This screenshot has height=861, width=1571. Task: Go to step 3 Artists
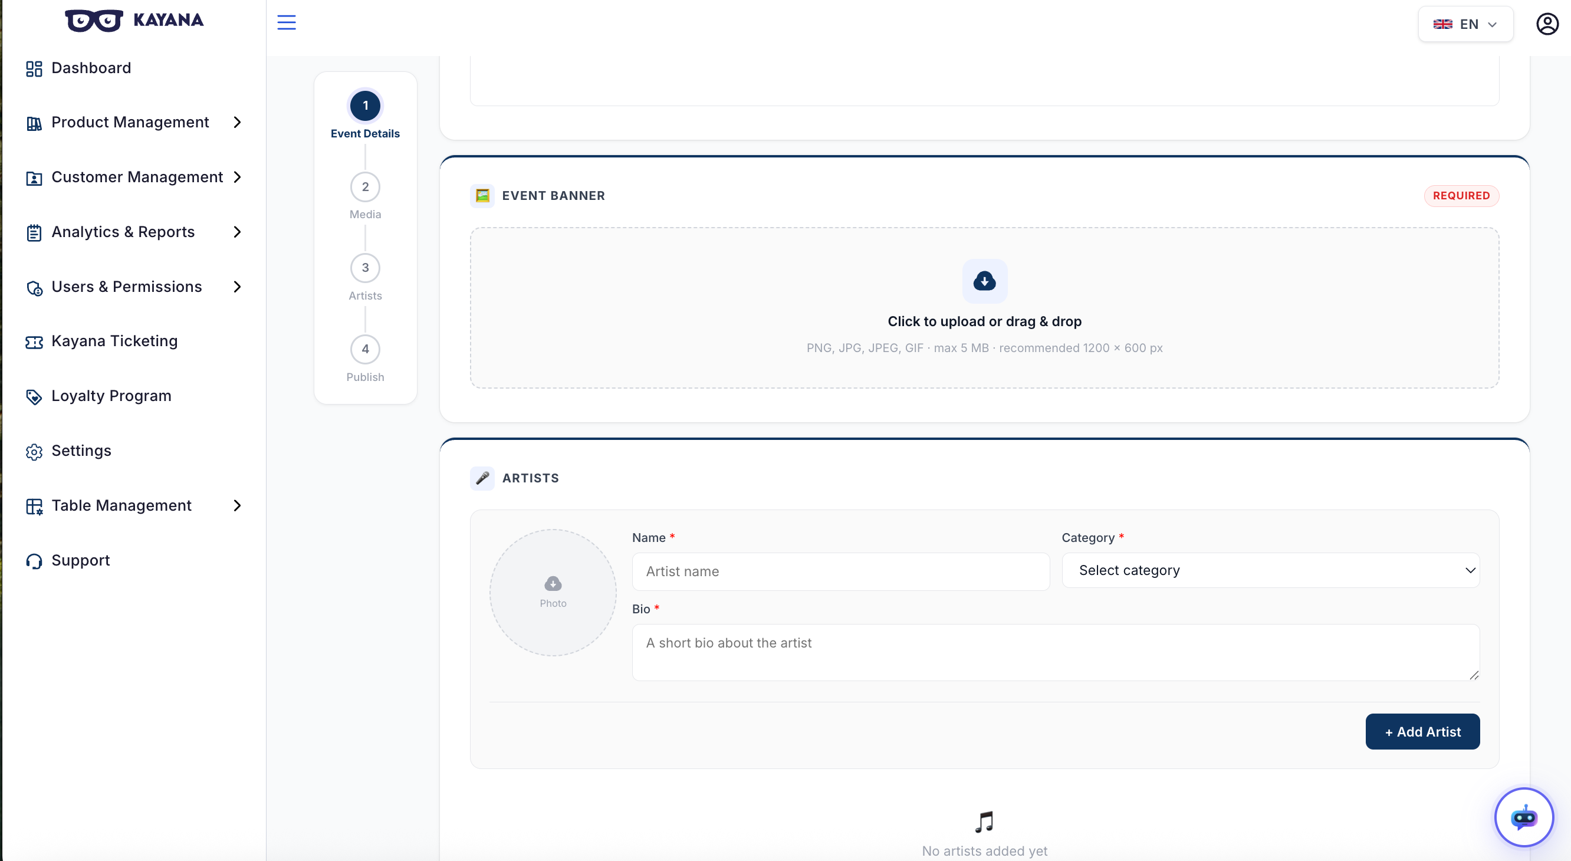pos(365,268)
